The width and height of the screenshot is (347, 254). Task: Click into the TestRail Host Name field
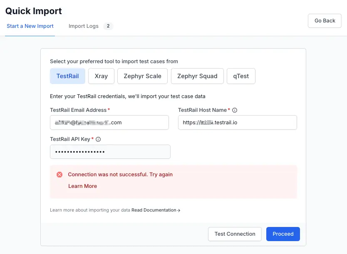[237, 123]
